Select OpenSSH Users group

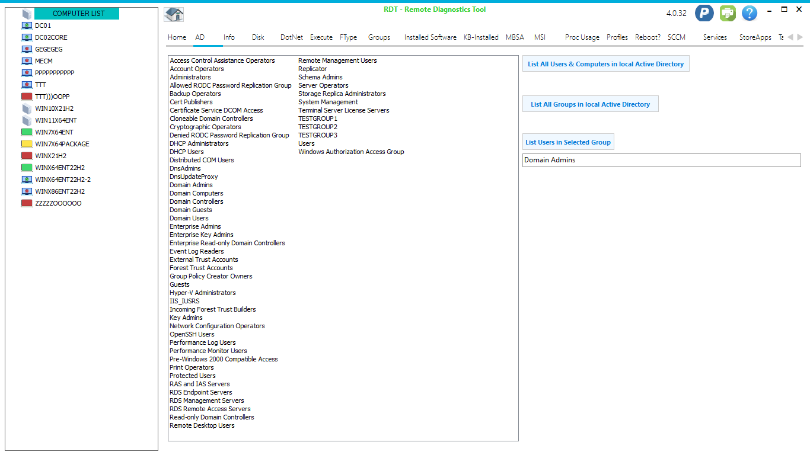(192, 334)
